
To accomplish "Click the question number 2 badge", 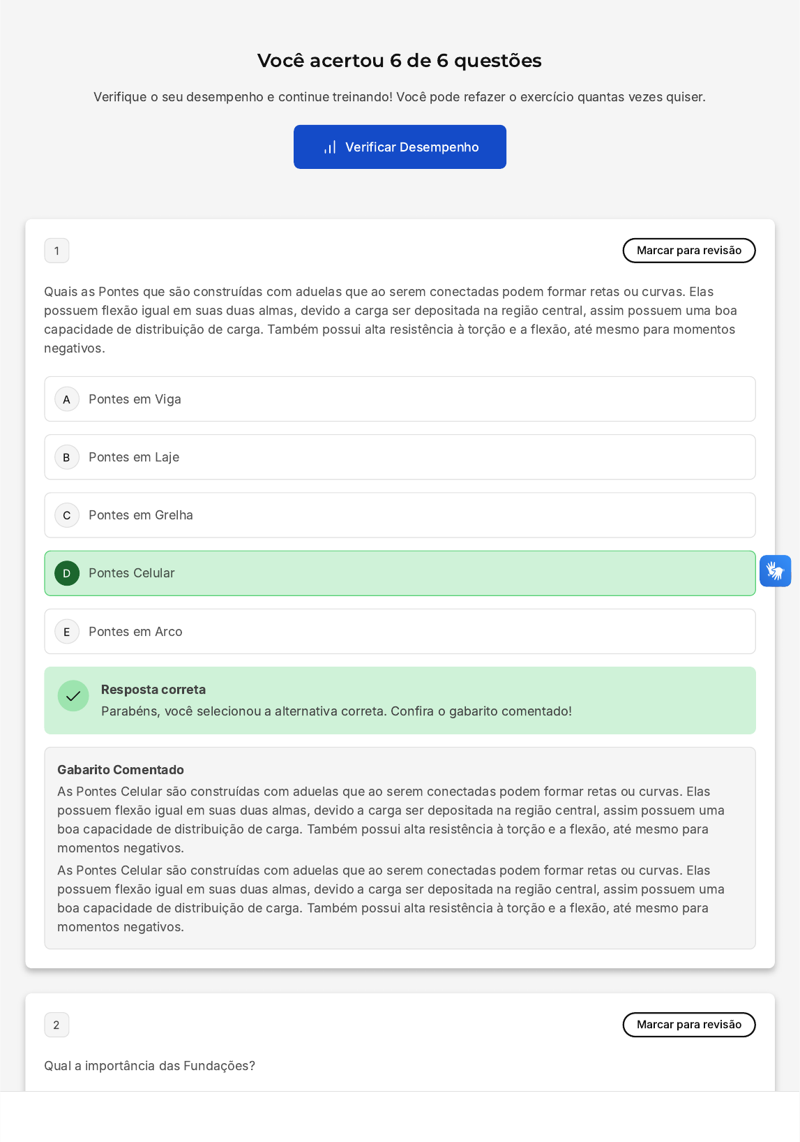I will coord(56,1025).
